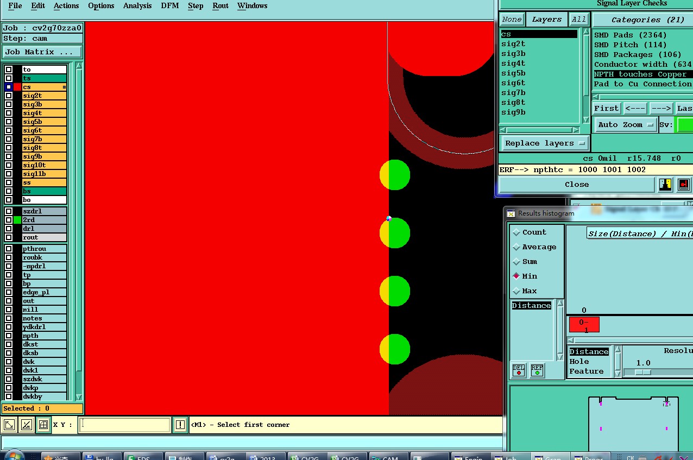
Task: Open the File menu
Action: tap(15, 6)
